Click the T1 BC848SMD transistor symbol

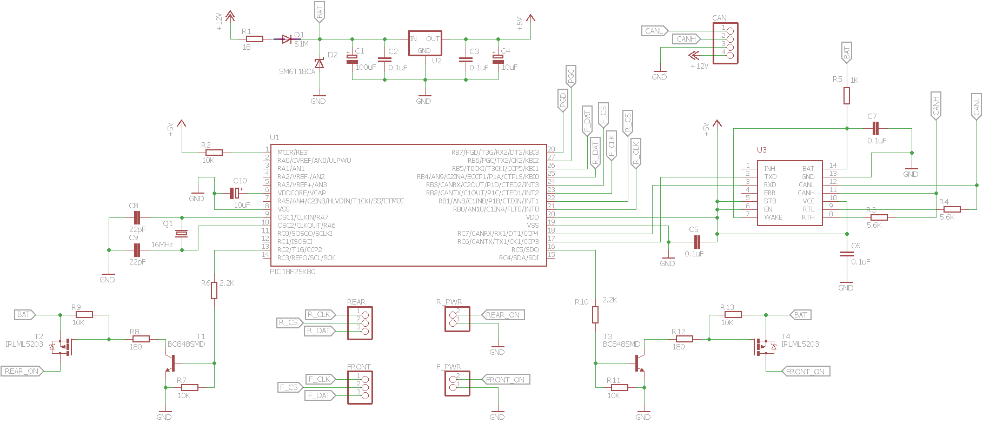(171, 363)
